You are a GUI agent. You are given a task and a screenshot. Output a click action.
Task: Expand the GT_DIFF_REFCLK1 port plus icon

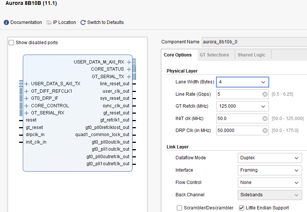(27, 91)
